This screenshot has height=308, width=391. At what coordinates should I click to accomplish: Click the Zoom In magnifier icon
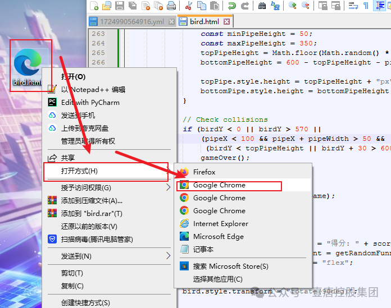pos(292,5)
